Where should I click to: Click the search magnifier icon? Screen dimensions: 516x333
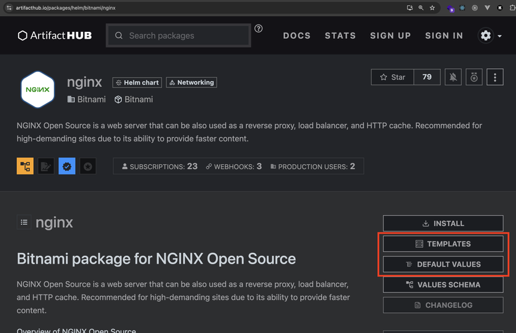coord(119,36)
